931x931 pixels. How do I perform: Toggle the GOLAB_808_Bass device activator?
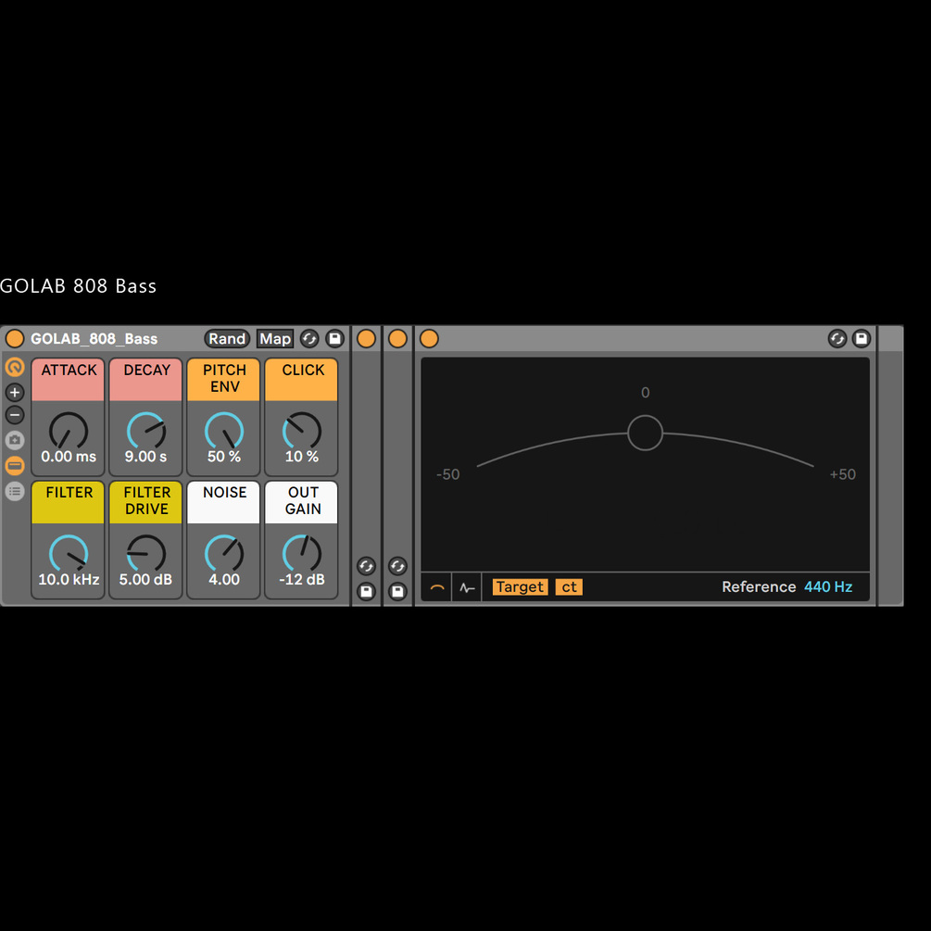click(15, 338)
